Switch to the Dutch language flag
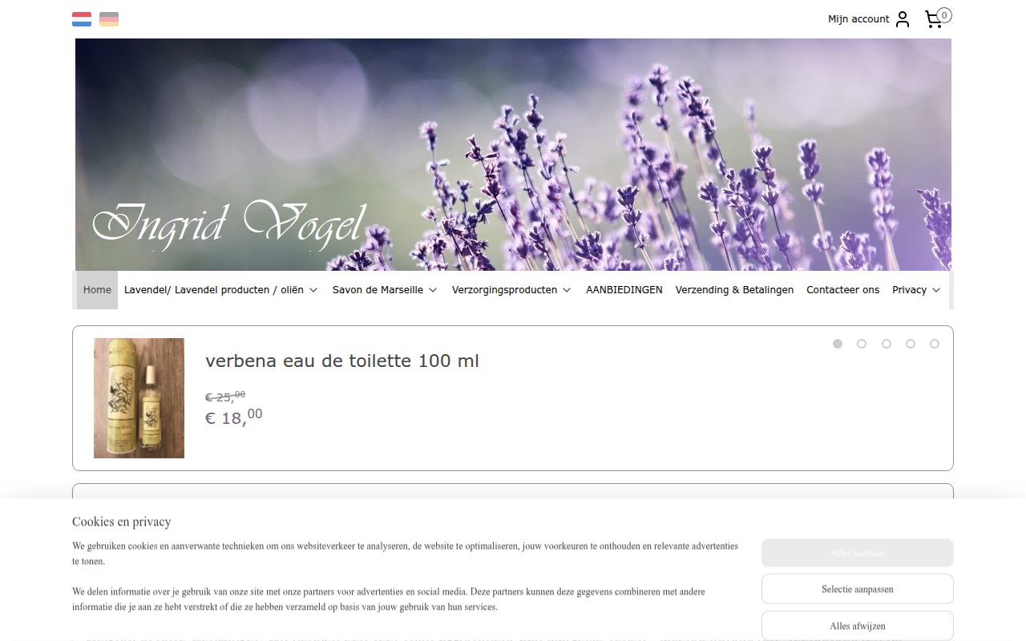 click(82, 19)
